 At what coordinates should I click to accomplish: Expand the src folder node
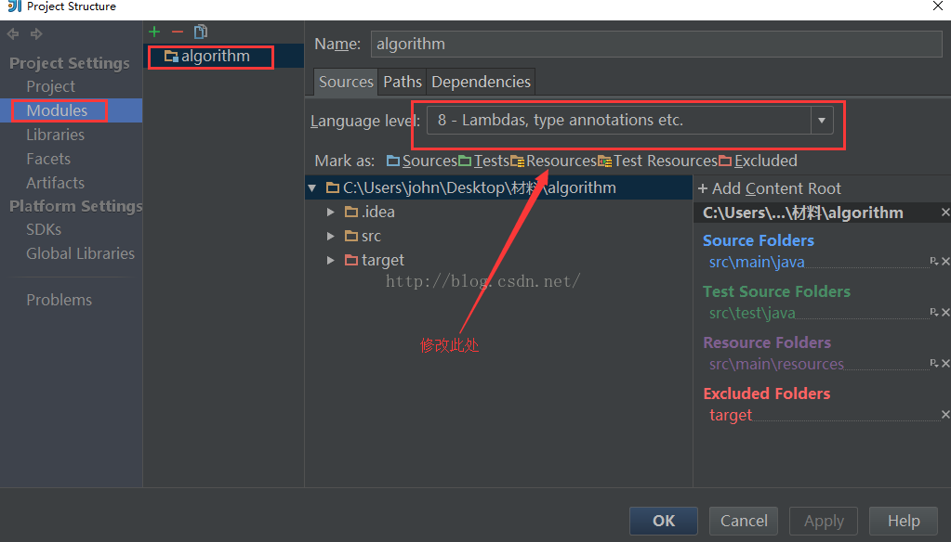331,236
